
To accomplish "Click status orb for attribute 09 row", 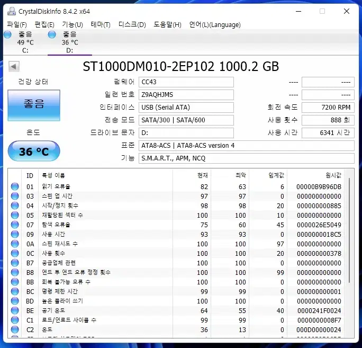I will click(15, 234).
